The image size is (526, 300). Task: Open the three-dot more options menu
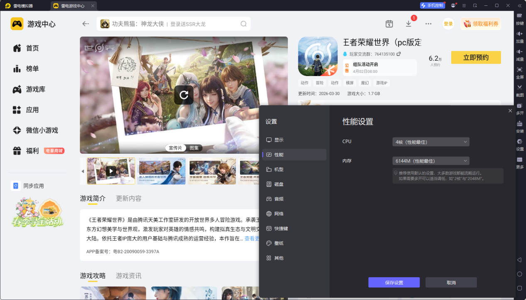(x=428, y=24)
